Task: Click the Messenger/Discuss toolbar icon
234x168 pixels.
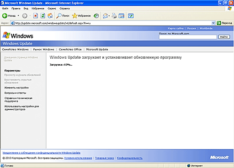Action: click(x=131, y=15)
